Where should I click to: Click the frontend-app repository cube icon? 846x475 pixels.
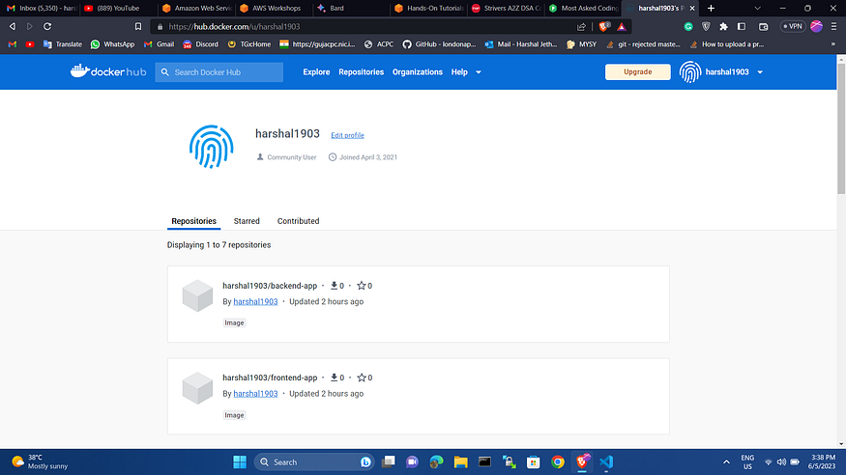pos(197,388)
